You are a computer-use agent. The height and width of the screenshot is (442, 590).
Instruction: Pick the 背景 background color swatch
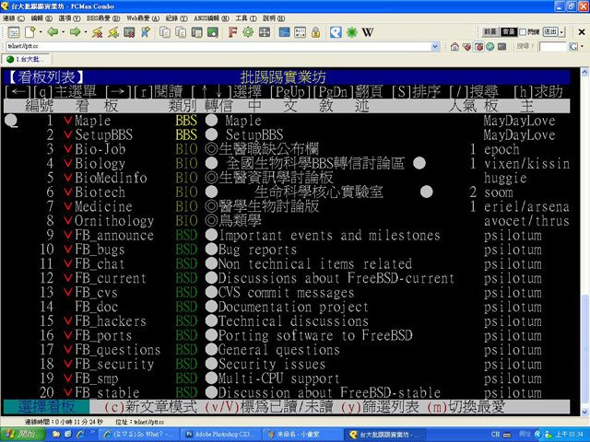tap(509, 32)
